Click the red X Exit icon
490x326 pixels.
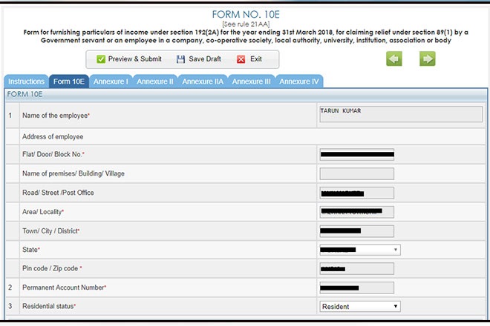[241, 59]
